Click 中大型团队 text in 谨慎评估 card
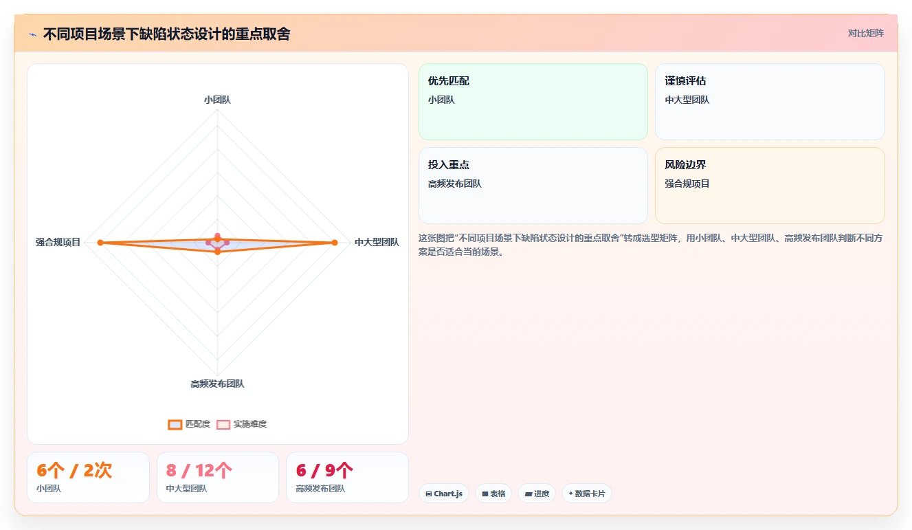This screenshot has width=912, height=530. 687,100
